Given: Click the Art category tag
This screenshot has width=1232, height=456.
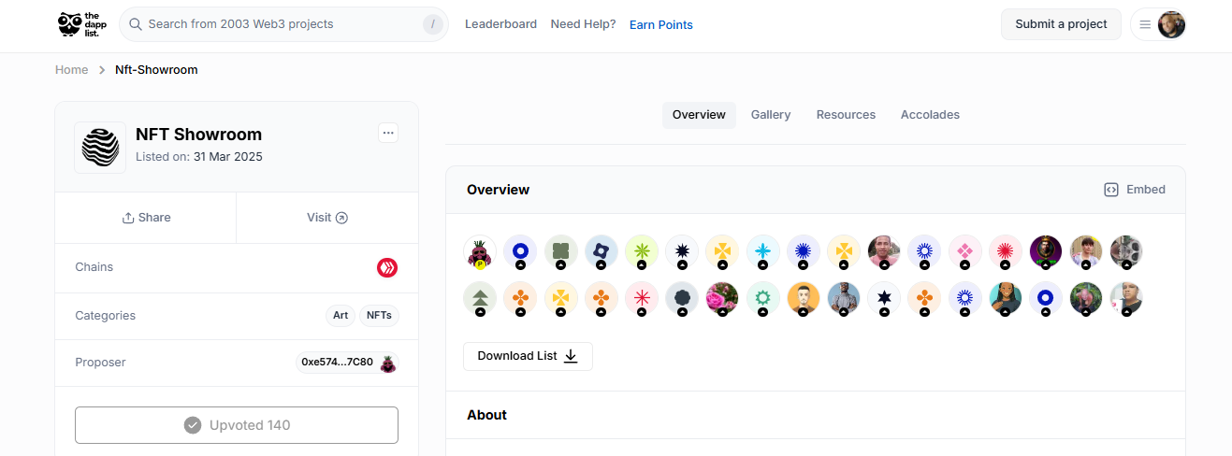Looking at the screenshot, I should [x=341, y=316].
